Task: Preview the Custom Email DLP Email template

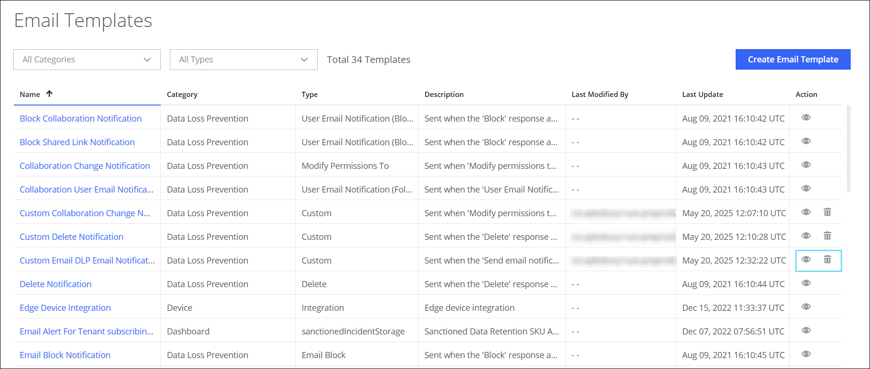Action: [x=806, y=259]
